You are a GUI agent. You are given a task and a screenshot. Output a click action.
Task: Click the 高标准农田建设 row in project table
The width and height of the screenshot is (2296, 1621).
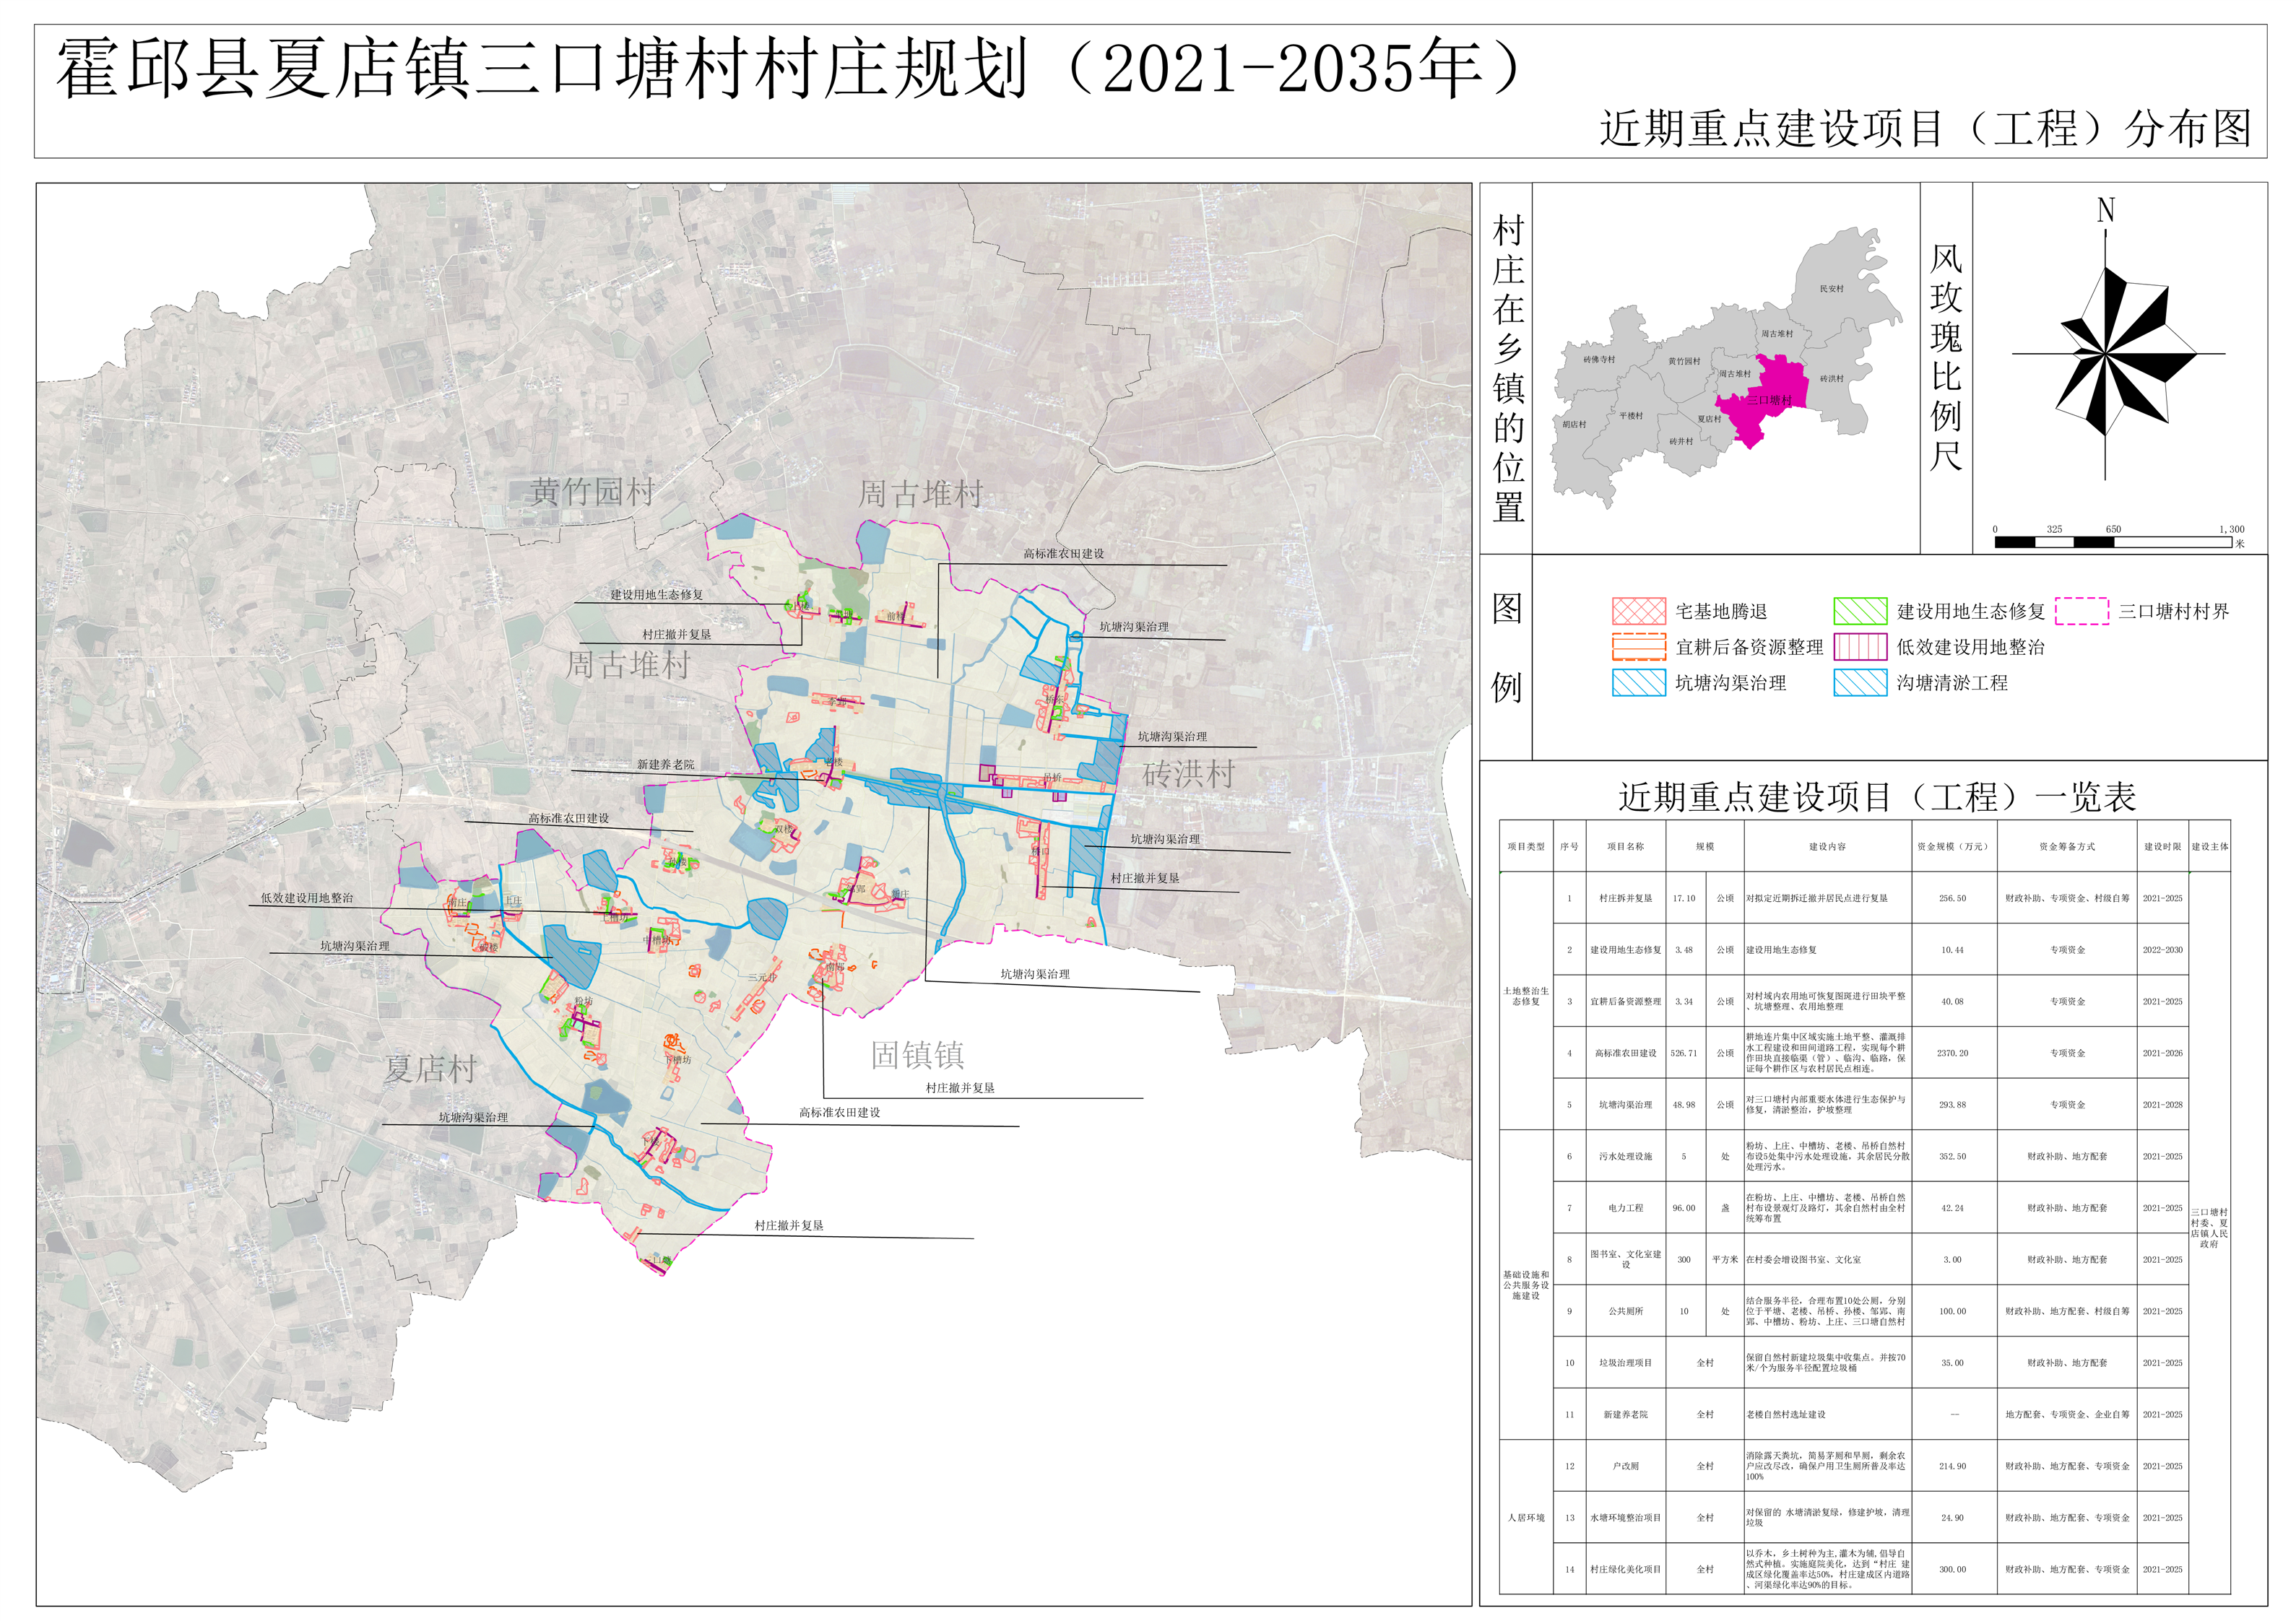1625,1053
